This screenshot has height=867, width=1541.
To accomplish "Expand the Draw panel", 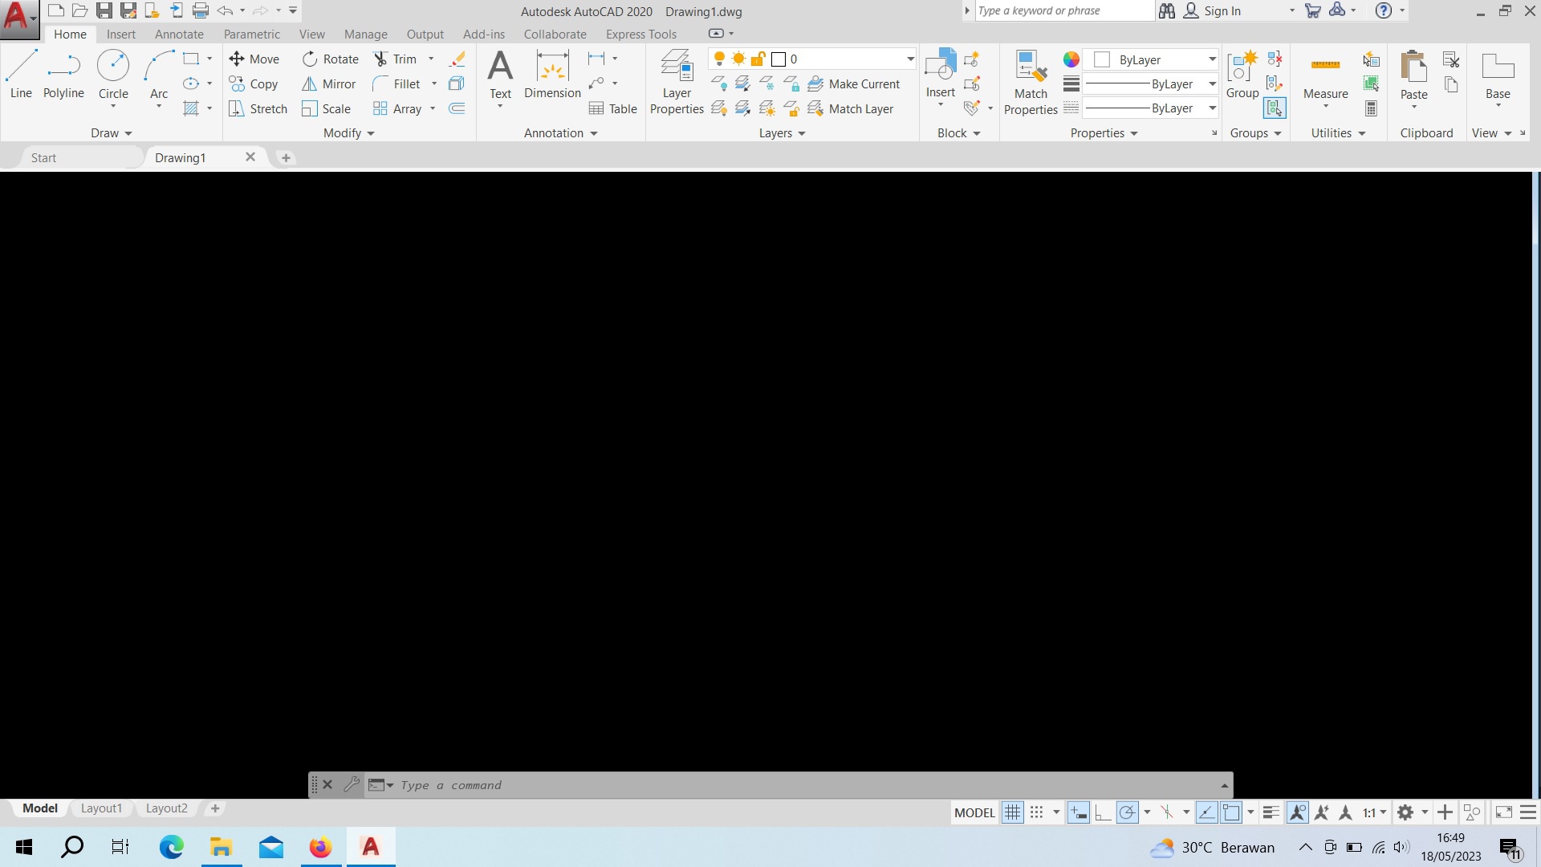I will [x=111, y=132].
